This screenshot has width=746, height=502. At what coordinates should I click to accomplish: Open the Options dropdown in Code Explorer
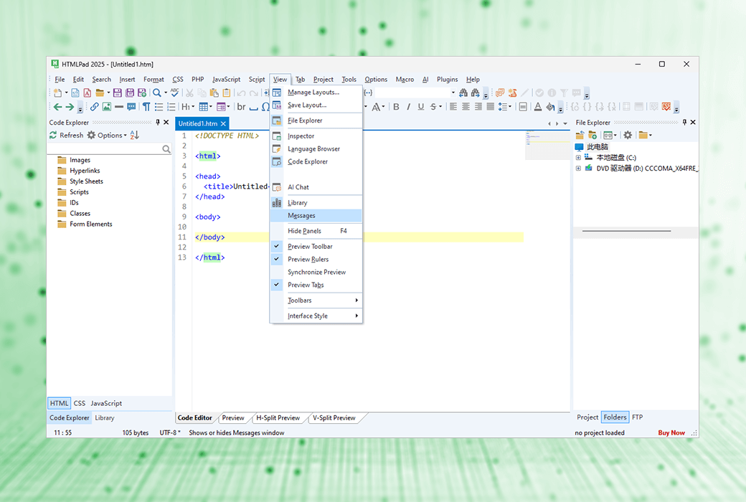pos(107,135)
